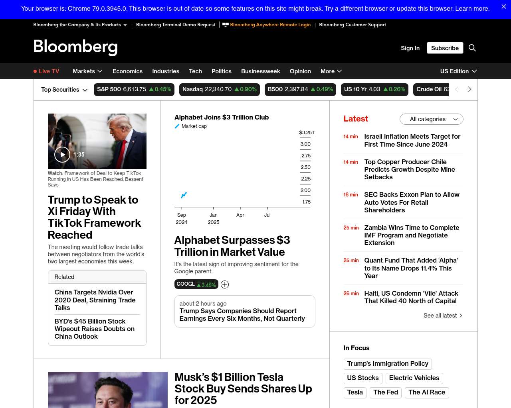The width and height of the screenshot is (511, 408).
Task: Open Bloomberg Terminal Demo Request
Action: tap(176, 25)
